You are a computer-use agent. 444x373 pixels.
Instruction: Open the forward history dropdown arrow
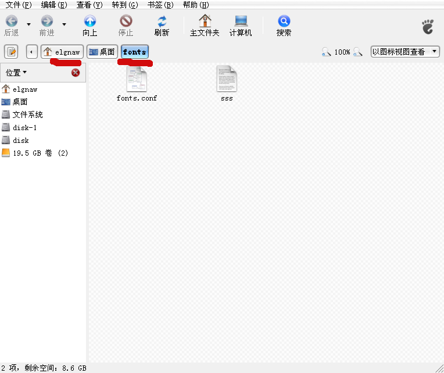[x=65, y=24]
